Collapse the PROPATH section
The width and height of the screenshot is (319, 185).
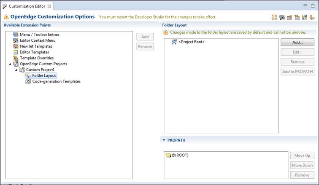pyautogui.click(x=164, y=140)
